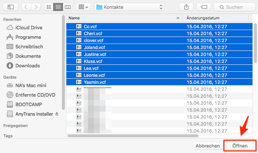The image size is (258, 153).
Task: Select the Joland.vcf file
Action: tap(159, 47)
